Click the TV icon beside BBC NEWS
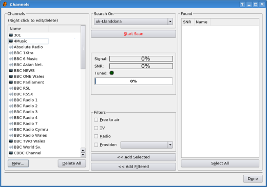 coord(11,71)
